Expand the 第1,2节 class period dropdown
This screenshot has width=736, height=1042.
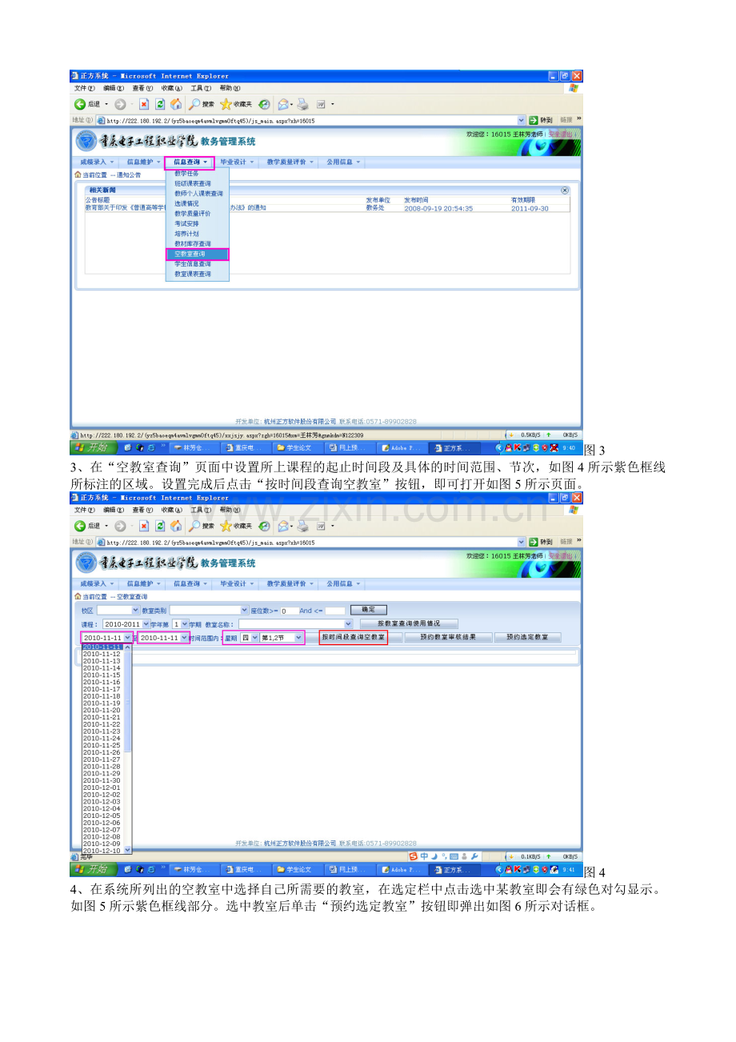click(x=299, y=638)
